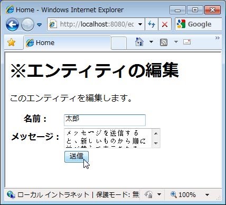Click the 送信 submit button

77,157
